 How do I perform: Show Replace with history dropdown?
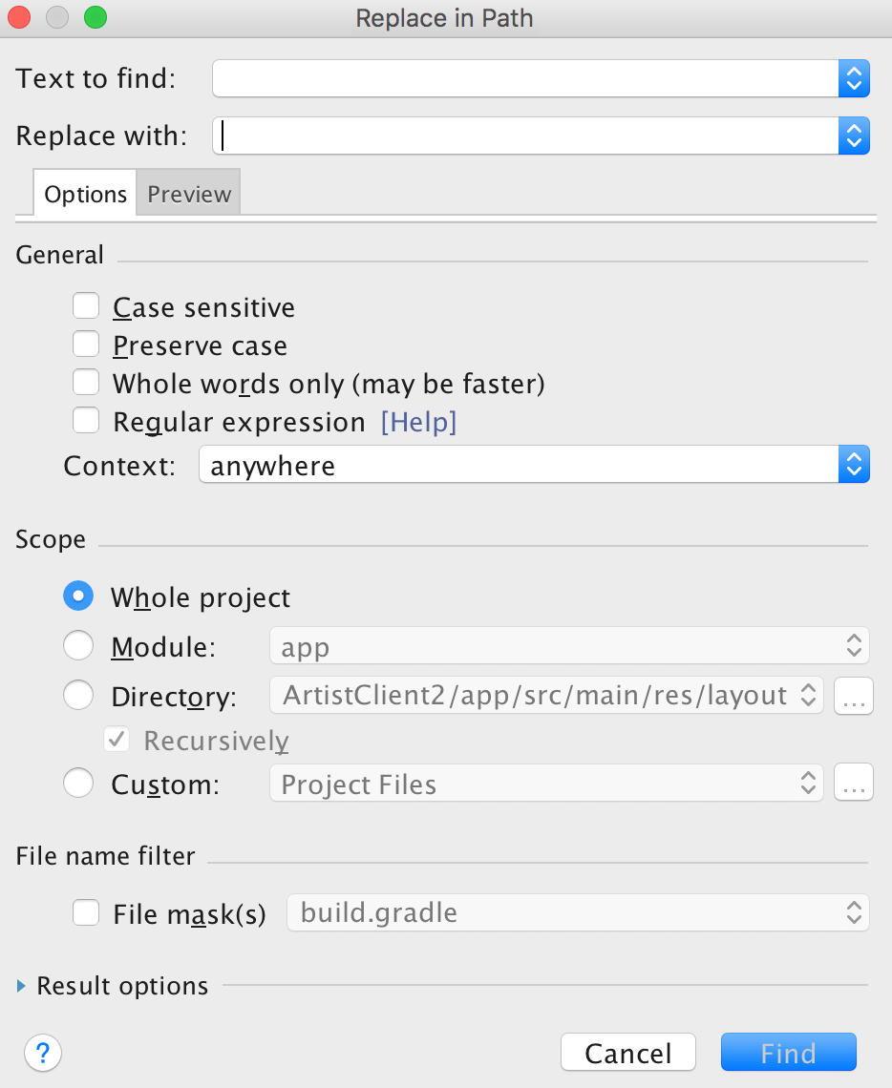855,136
